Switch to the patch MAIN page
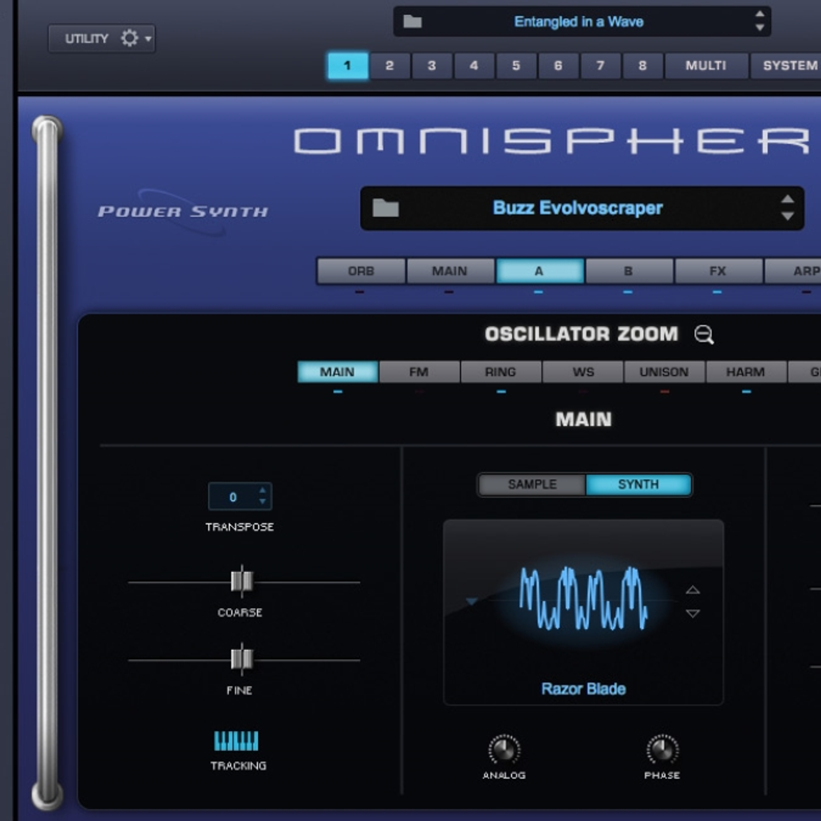 click(449, 271)
